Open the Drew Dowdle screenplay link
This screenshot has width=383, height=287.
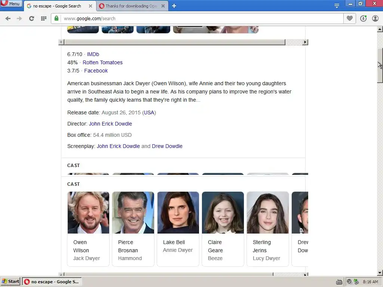167,146
